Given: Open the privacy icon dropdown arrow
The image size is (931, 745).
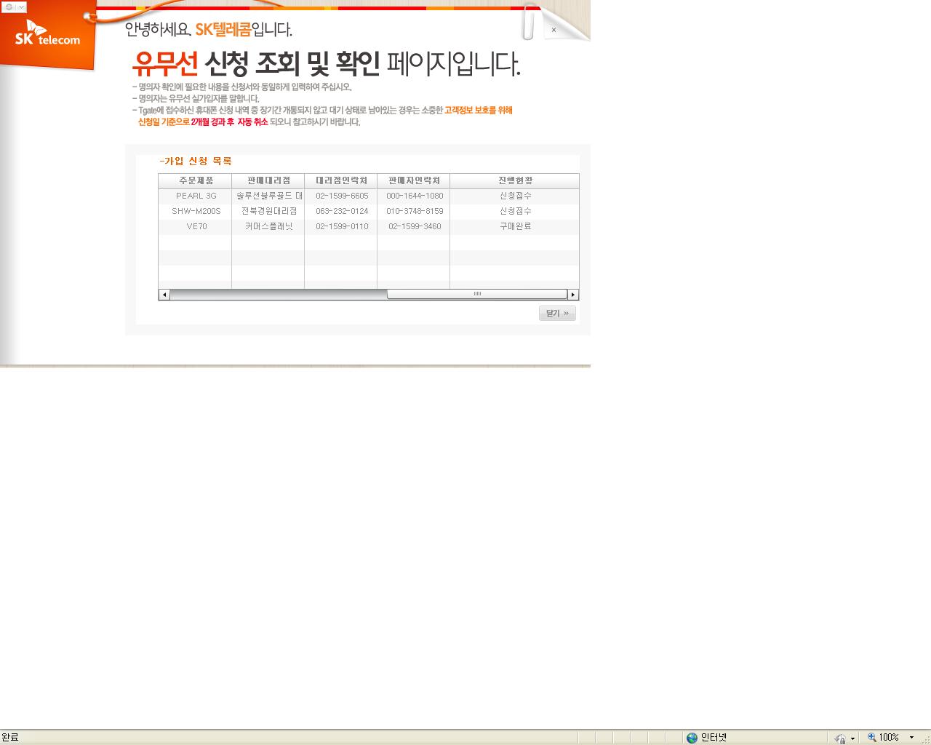Looking at the screenshot, I should (x=852, y=738).
